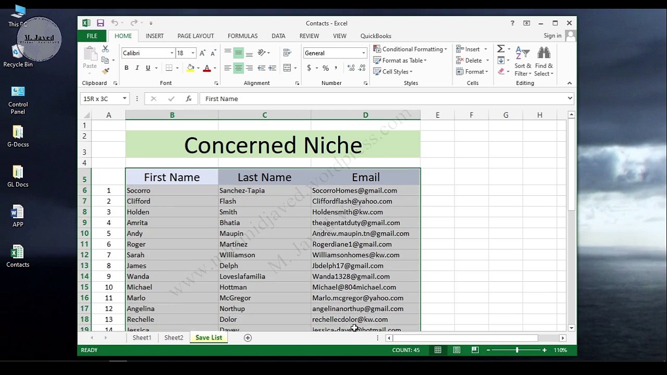Open font size 18 dropdown

point(193,53)
